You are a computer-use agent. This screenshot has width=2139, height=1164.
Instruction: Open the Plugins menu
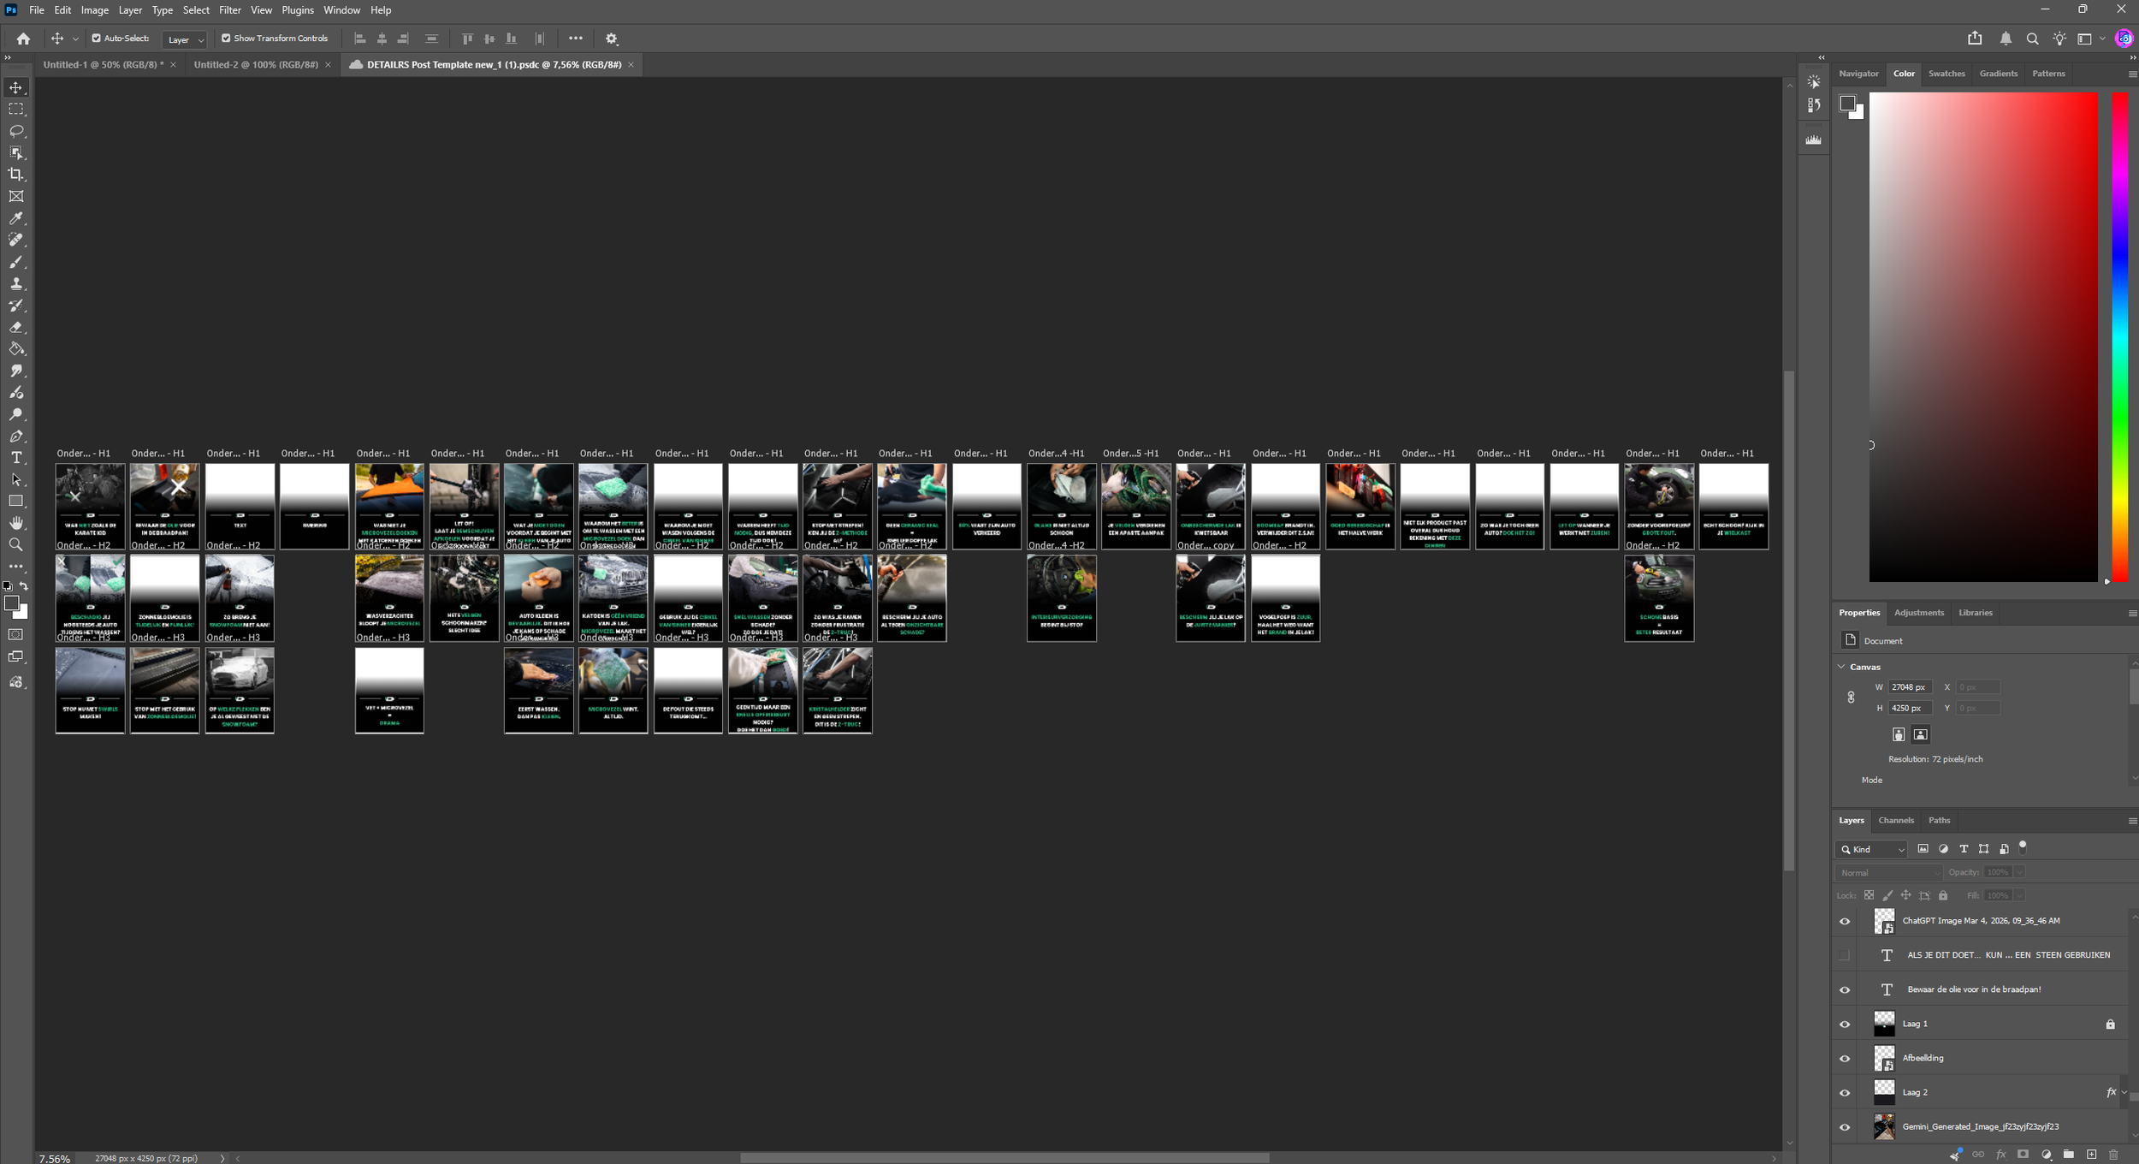[298, 10]
